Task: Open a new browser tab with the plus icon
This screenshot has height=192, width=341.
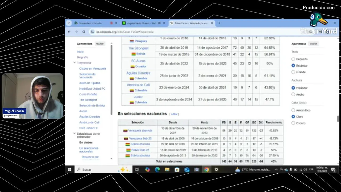Action: pos(219,23)
